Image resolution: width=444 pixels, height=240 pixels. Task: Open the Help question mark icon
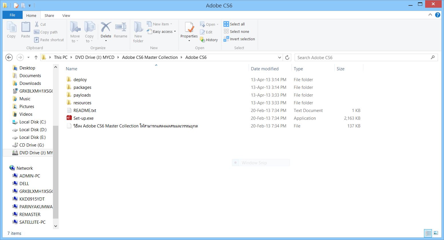coord(438,15)
